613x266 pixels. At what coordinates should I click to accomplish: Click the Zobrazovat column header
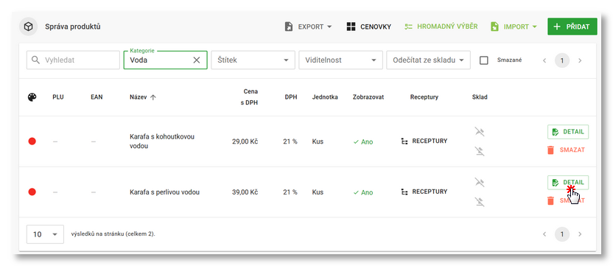368,97
